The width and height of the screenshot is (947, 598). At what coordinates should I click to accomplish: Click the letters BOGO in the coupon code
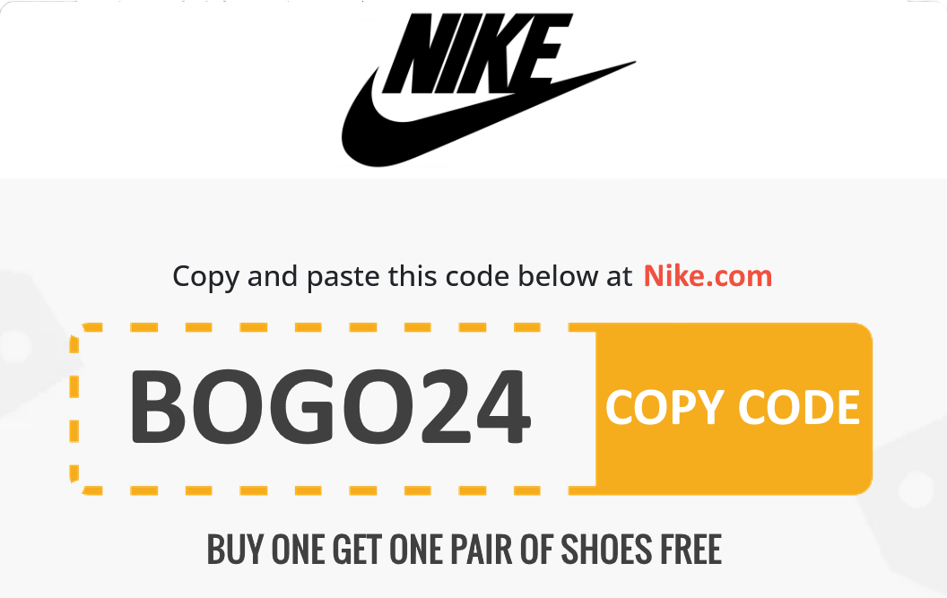click(x=273, y=407)
